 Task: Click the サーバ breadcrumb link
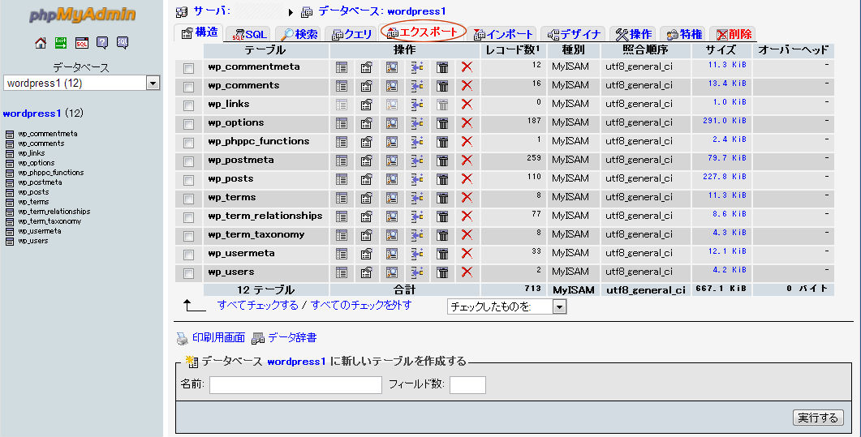(x=212, y=11)
